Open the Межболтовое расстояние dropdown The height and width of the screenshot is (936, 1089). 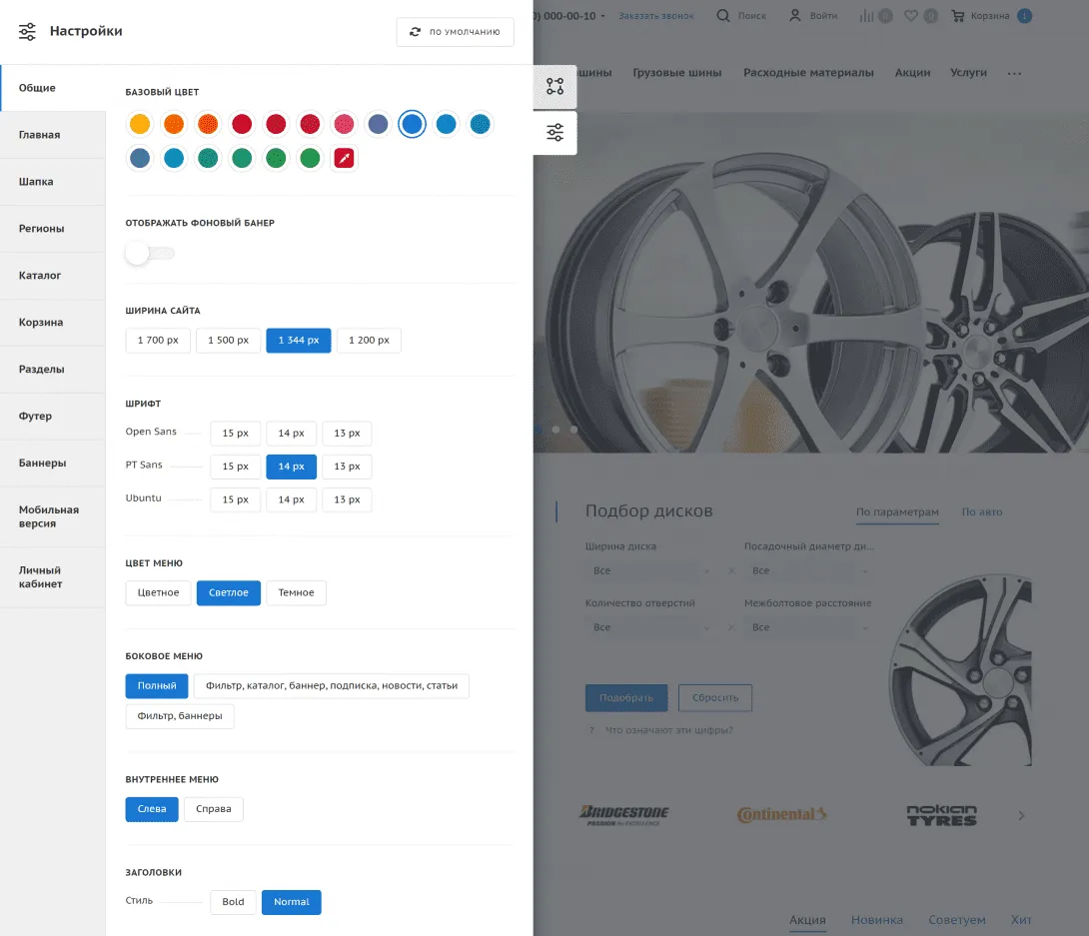[x=810, y=627]
